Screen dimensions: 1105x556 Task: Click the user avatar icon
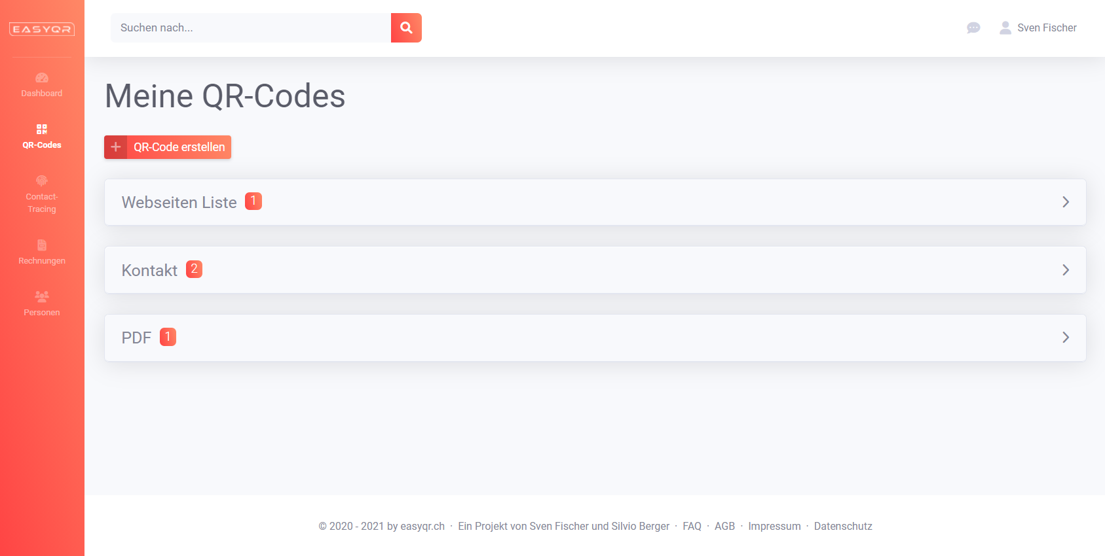pyautogui.click(x=1005, y=27)
